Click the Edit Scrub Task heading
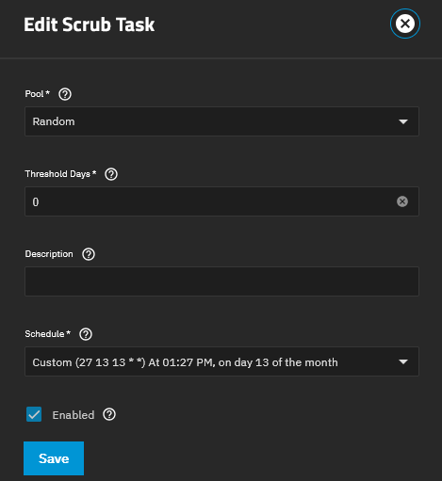The width and height of the screenshot is (442, 481). (x=90, y=24)
